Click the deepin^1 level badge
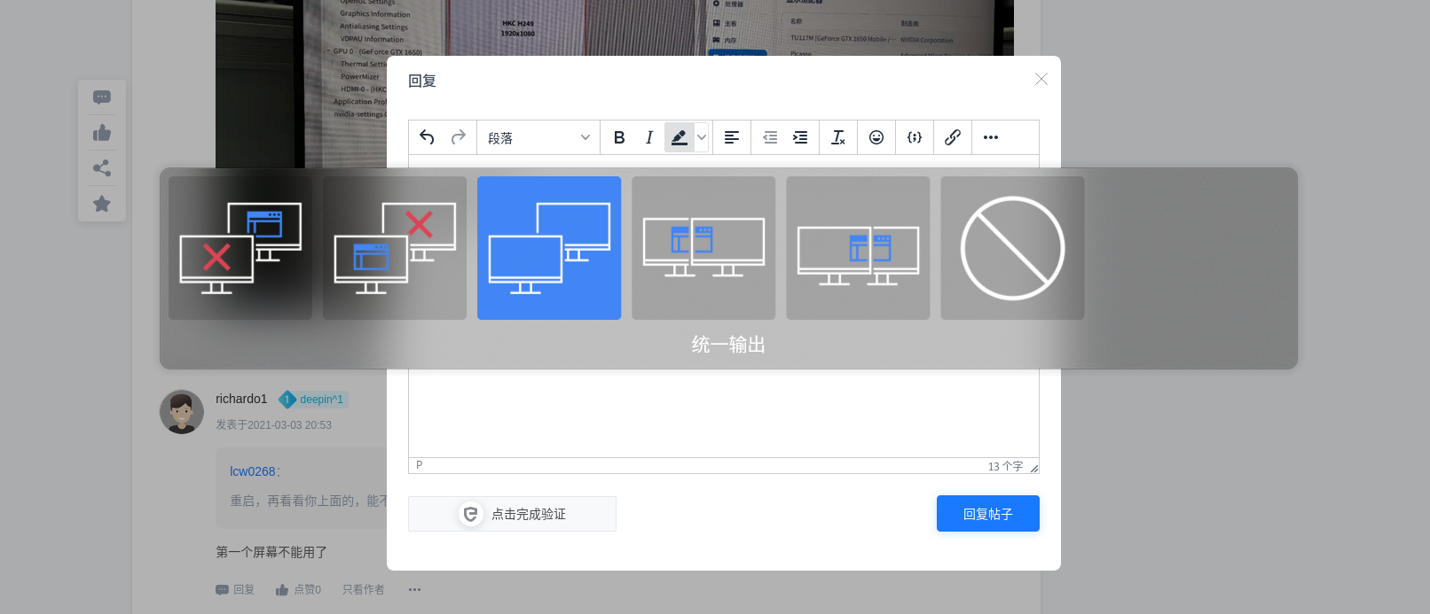The width and height of the screenshot is (1430, 614). [x=313, y=400]
